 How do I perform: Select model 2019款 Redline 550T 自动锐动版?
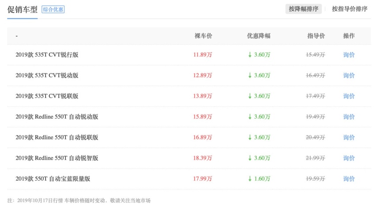(57, 117)
